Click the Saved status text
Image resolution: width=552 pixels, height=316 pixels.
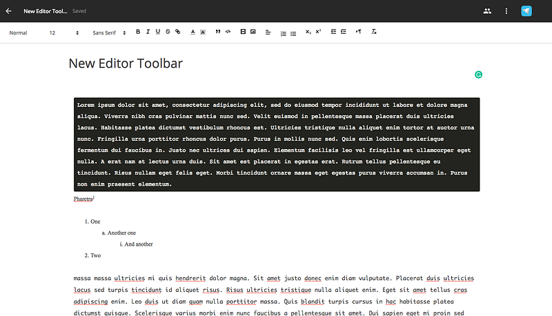[79, 11]
